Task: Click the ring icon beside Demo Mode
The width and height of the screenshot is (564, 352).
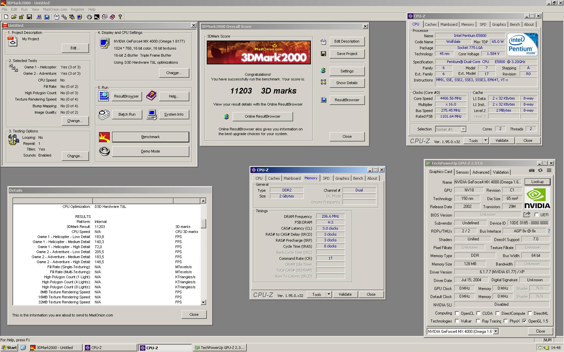Action: click(x=104, y=151)
